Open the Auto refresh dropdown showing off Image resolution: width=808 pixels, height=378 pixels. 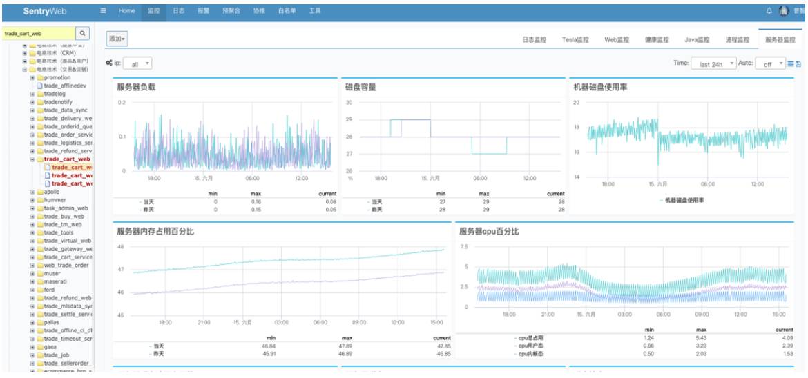pyautogui.click(x=771, y=64)
